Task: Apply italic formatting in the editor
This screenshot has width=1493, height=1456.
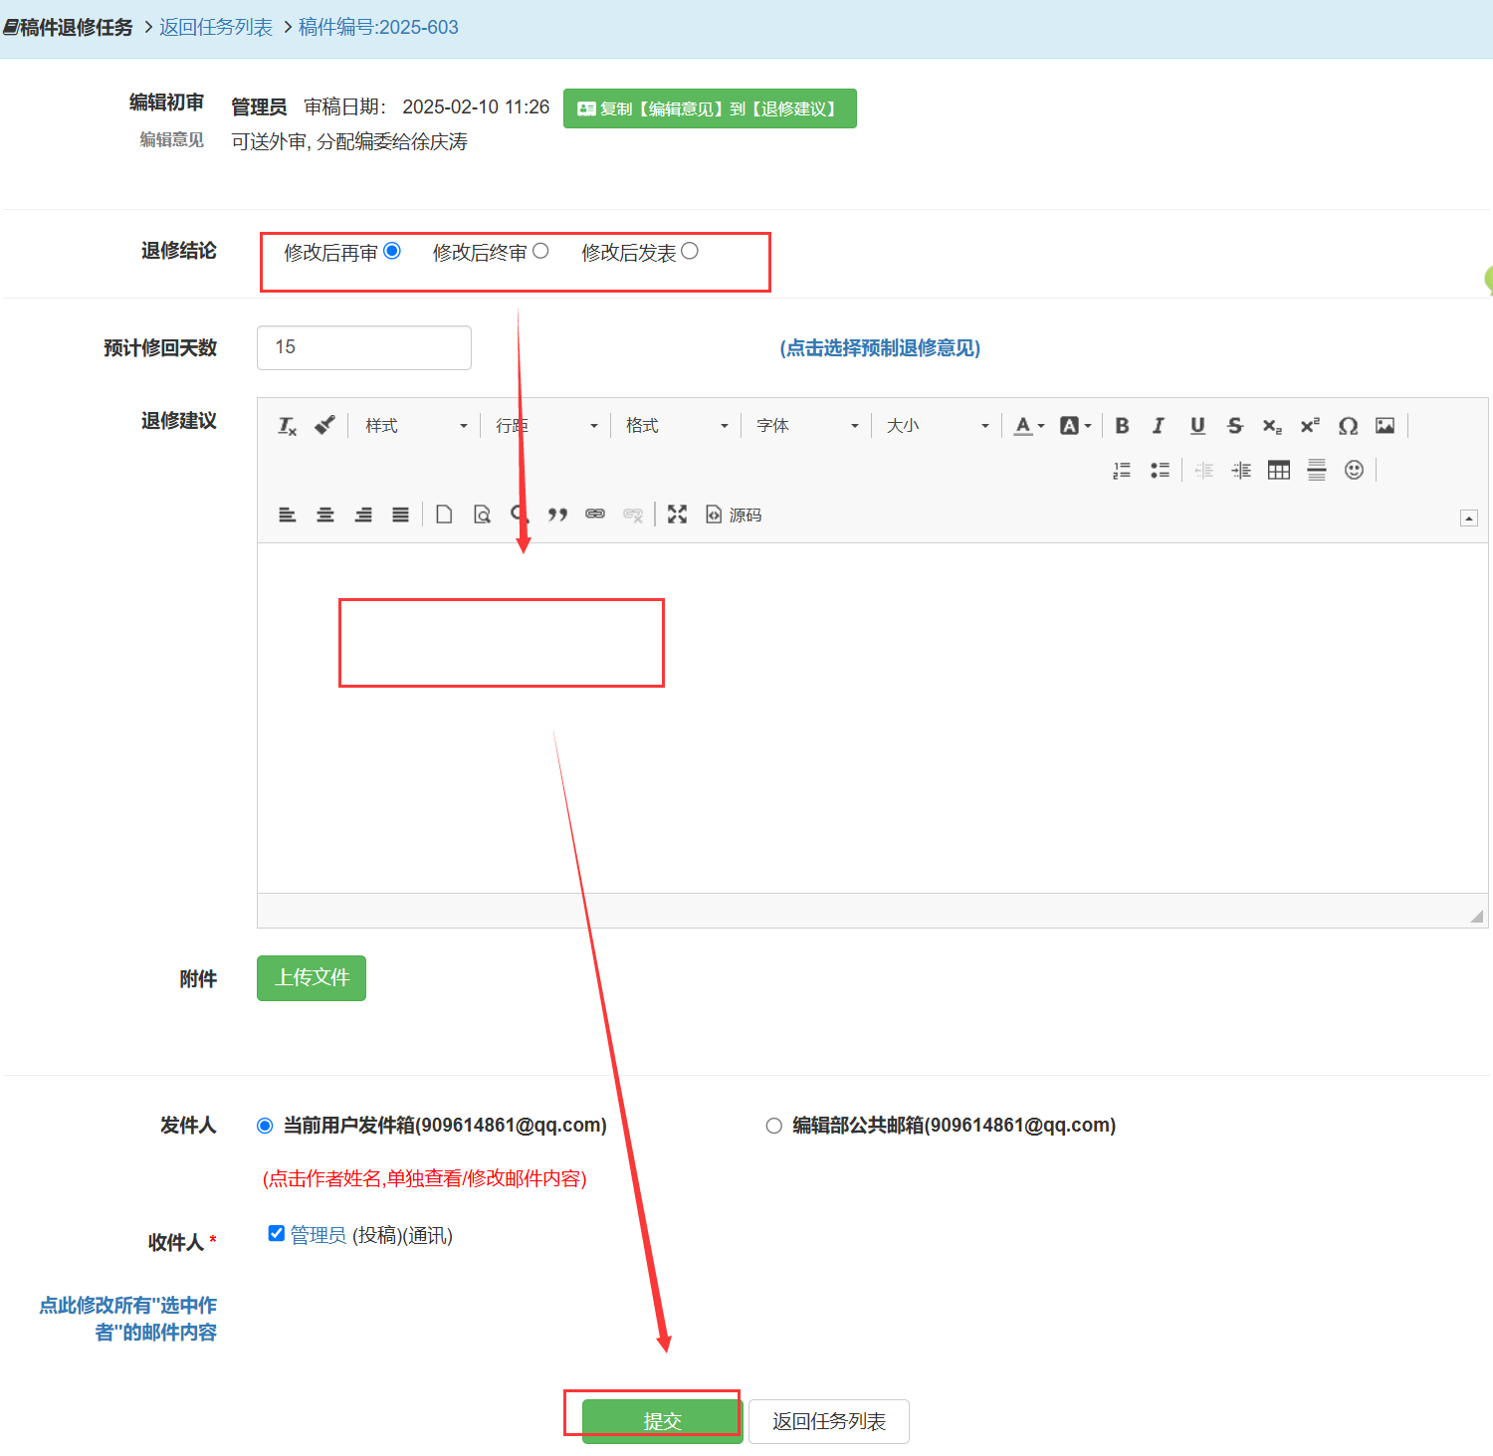Action: point(1159,426)
